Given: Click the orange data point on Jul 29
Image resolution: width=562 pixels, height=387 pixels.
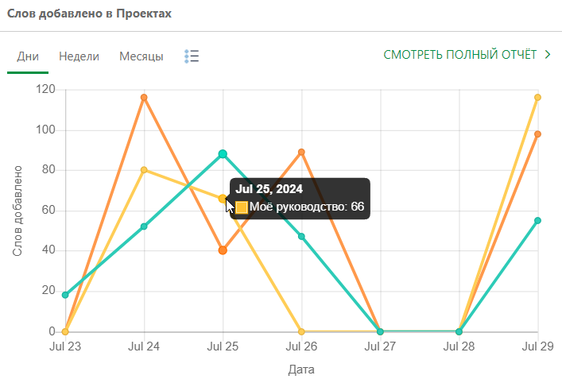Looking at the screenshot, I should click(538, 134).
